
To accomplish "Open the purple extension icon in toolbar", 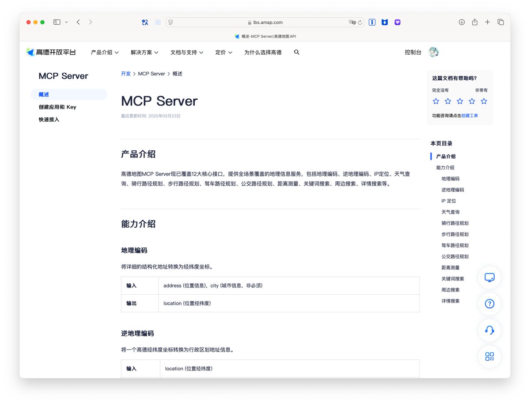I will pyautogui.click(x=397, y=22).
